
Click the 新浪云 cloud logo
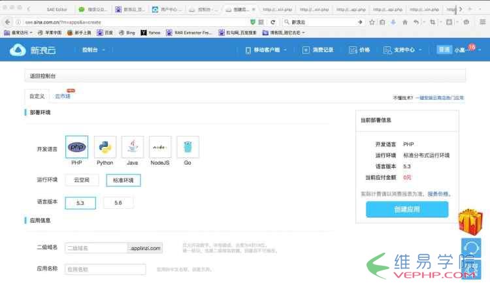[x=33, y=50]
